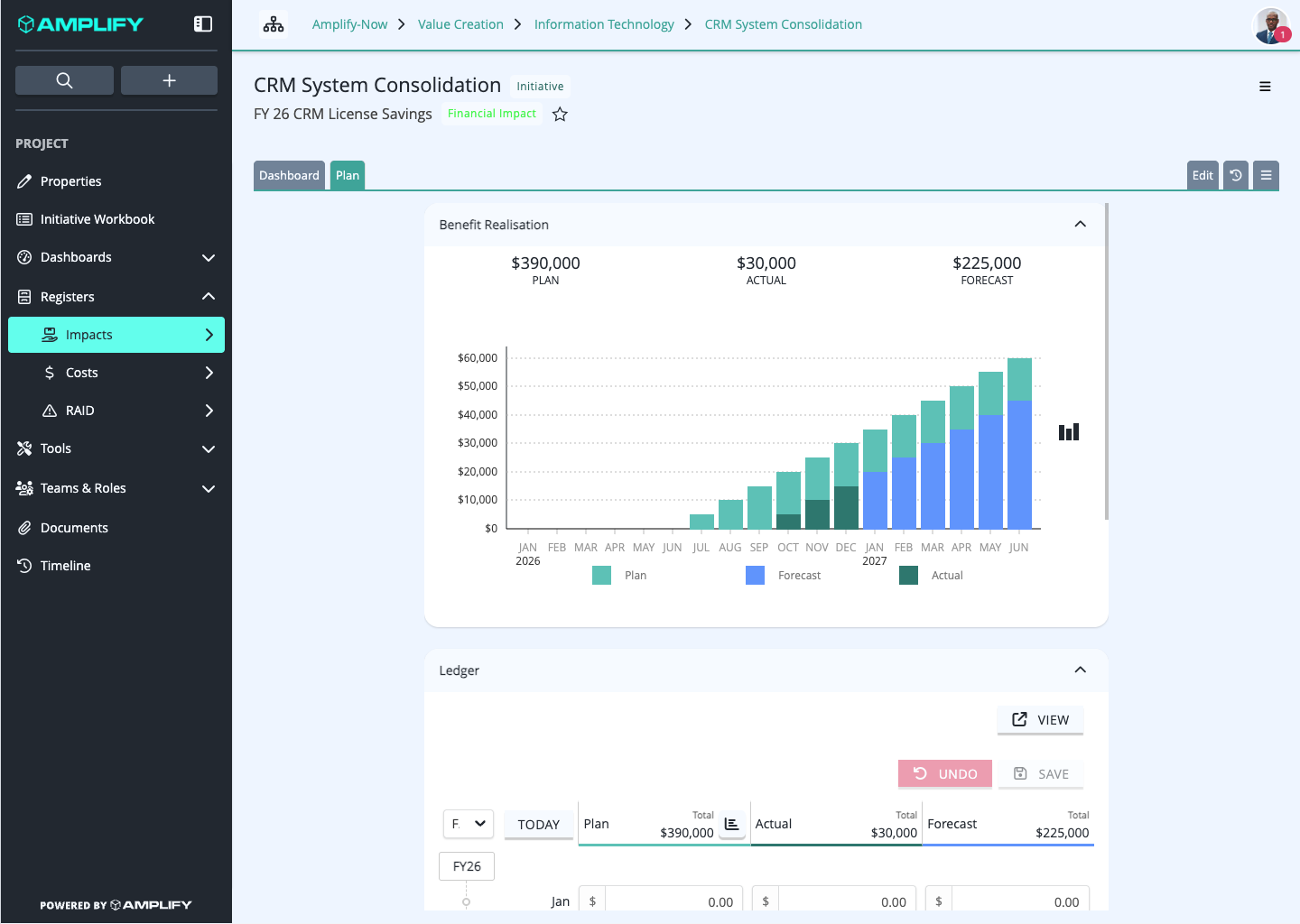Viewport: 1300px width, 924px height.
Task: Go to Information Technology breadcrumb
Action: click(604, 24)
